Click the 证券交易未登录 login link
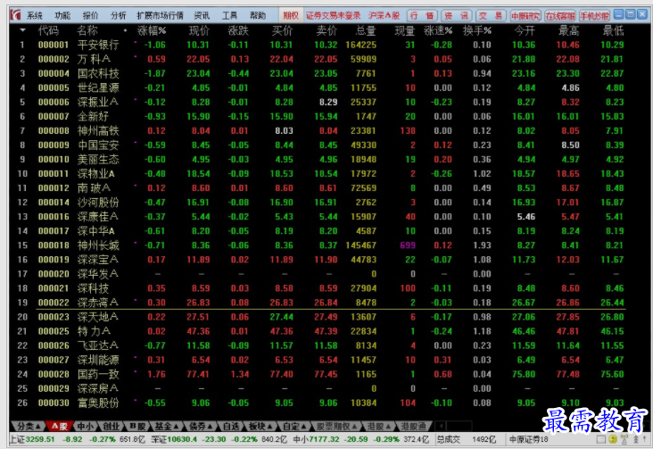Viewport: 653px width, 449px height. tap(333, 16)
